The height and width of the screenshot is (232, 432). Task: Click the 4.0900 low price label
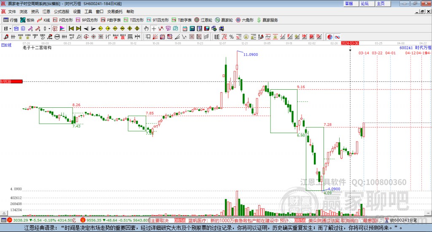click(x=334, y=189)
